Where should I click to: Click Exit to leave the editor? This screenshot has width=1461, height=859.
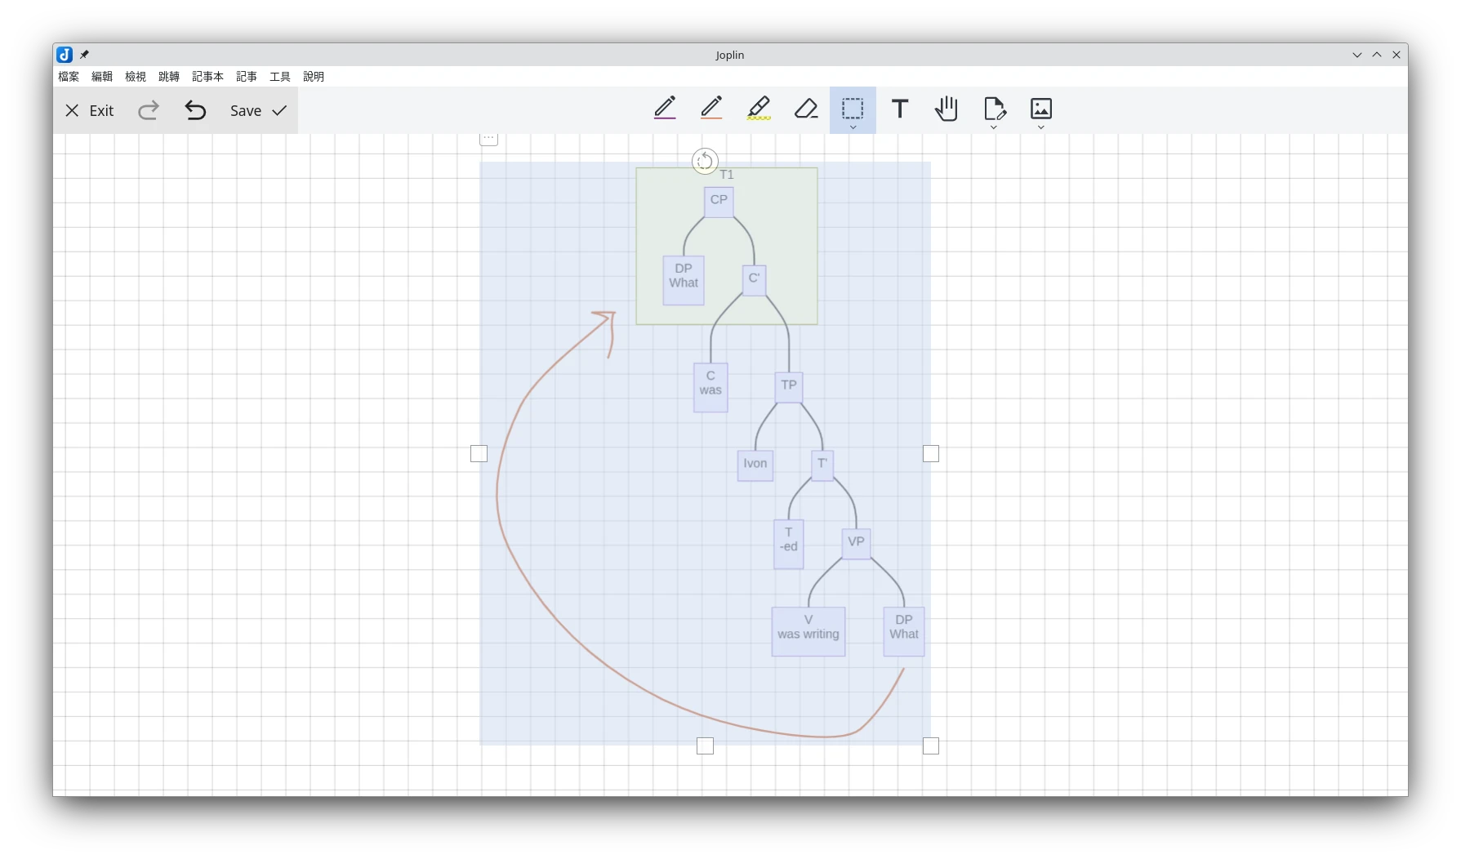coord(90,110)
